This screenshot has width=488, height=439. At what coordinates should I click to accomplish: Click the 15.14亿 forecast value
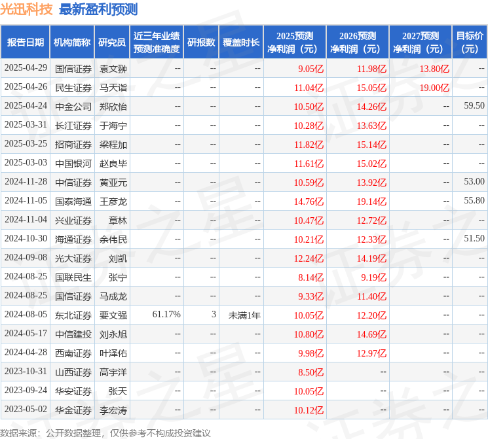(371, 145)
